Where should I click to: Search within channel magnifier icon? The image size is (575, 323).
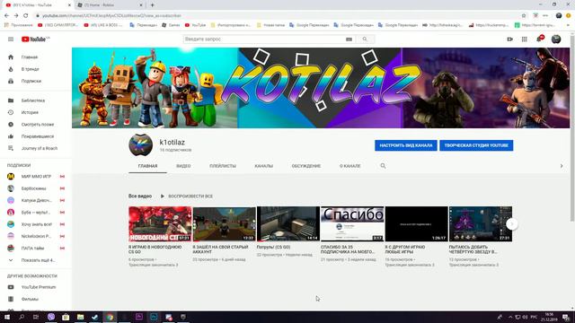point(383,166)
